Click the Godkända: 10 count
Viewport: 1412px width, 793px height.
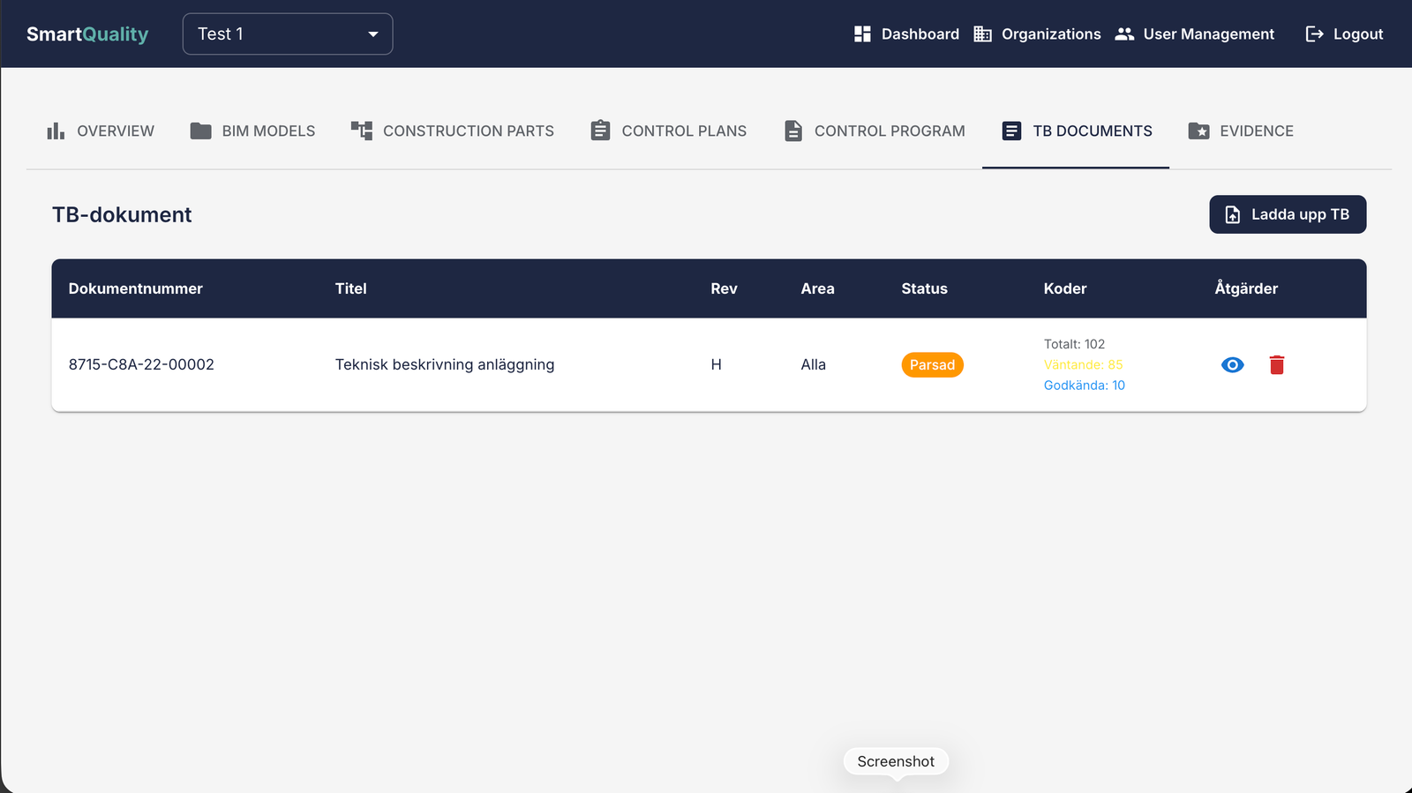1084,385
